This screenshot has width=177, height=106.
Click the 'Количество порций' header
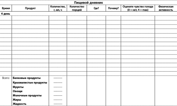(77, 8)
